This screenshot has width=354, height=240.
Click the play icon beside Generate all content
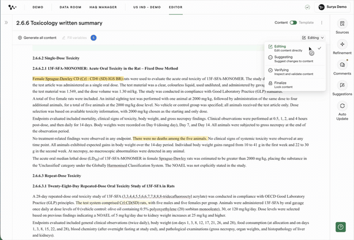coord(20,37)
